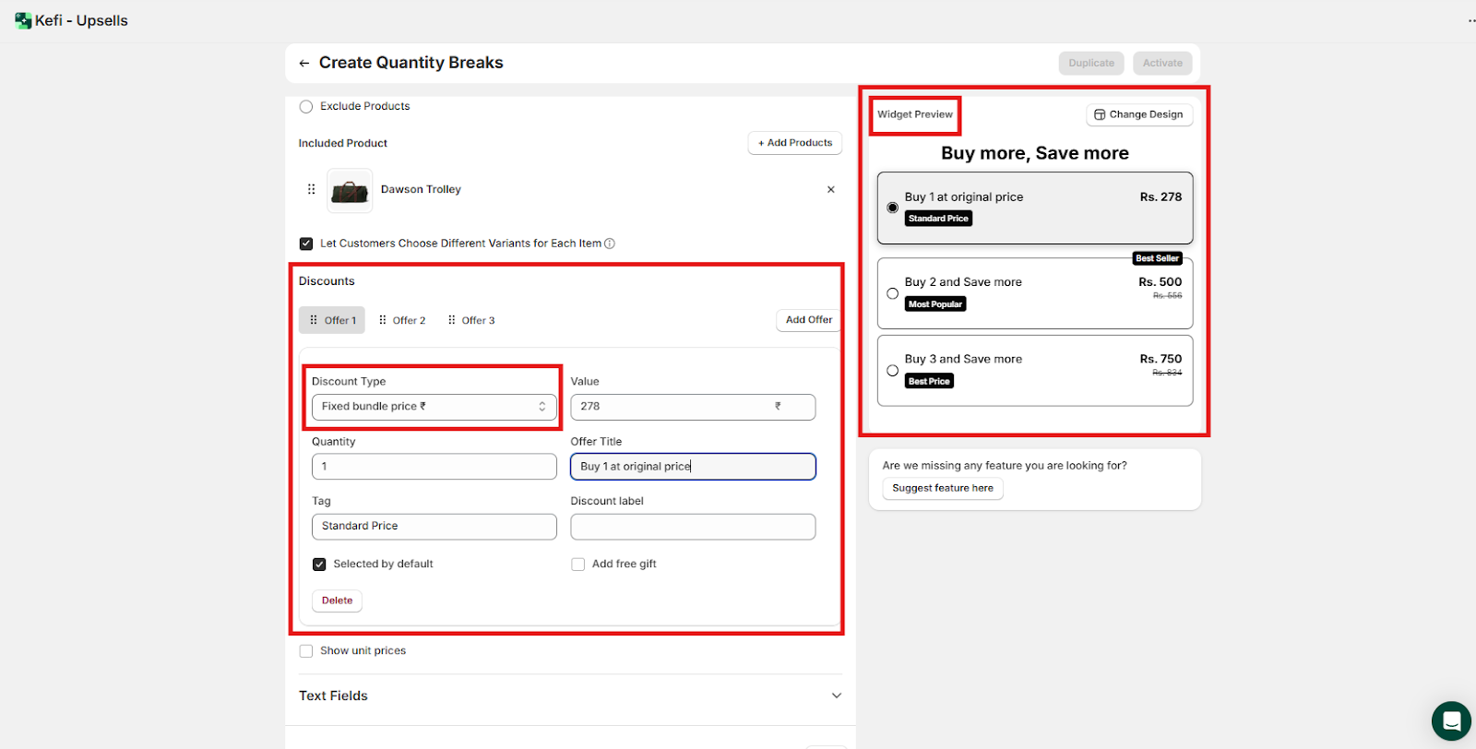
Task: Remove Dawson Trolley with the X icon
Action: tap(830, 189)
